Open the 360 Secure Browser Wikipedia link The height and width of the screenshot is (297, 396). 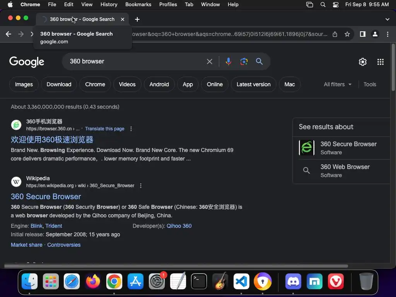[x=46, y=196]
